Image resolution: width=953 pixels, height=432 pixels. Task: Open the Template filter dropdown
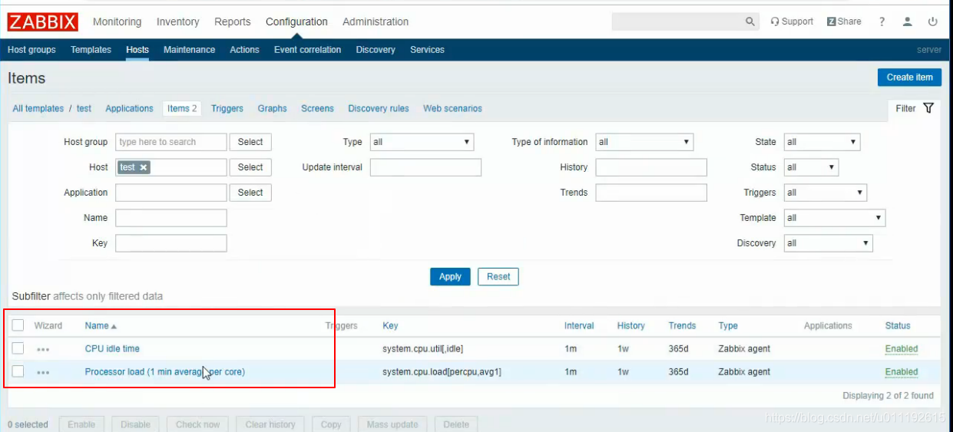click(x=835, y=218)
